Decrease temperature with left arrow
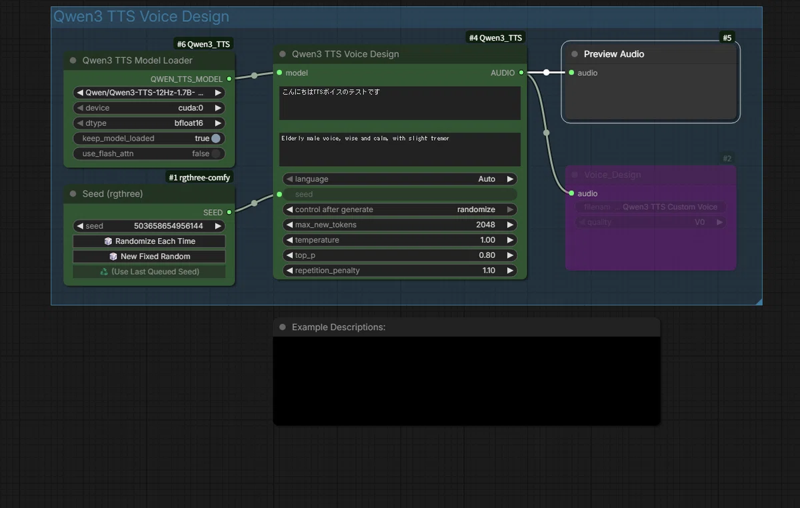800x508 pixels. 289,240
